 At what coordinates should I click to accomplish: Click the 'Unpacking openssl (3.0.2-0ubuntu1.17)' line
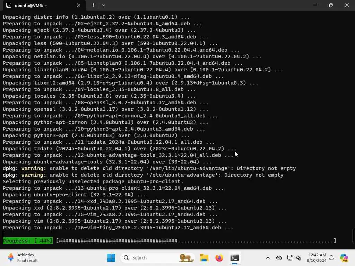tap(105, 109)
